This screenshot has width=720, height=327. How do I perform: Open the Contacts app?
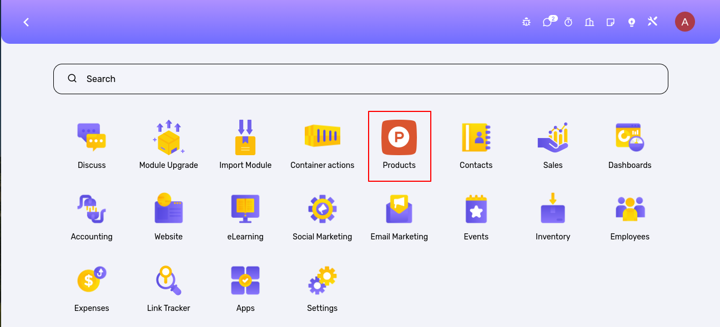pyautogui.click(x=476, y=137)
